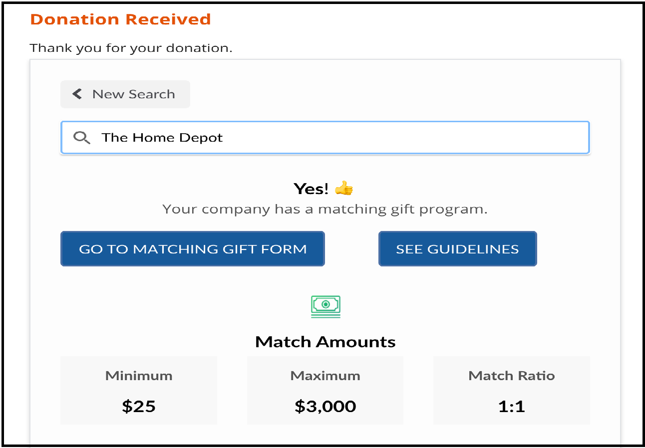Click the 1:1 ratio value

pyautogui.click(x=512, y=407)
